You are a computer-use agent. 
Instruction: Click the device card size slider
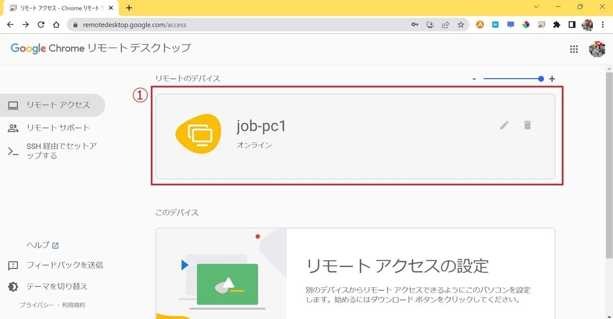tap(513, 79)
